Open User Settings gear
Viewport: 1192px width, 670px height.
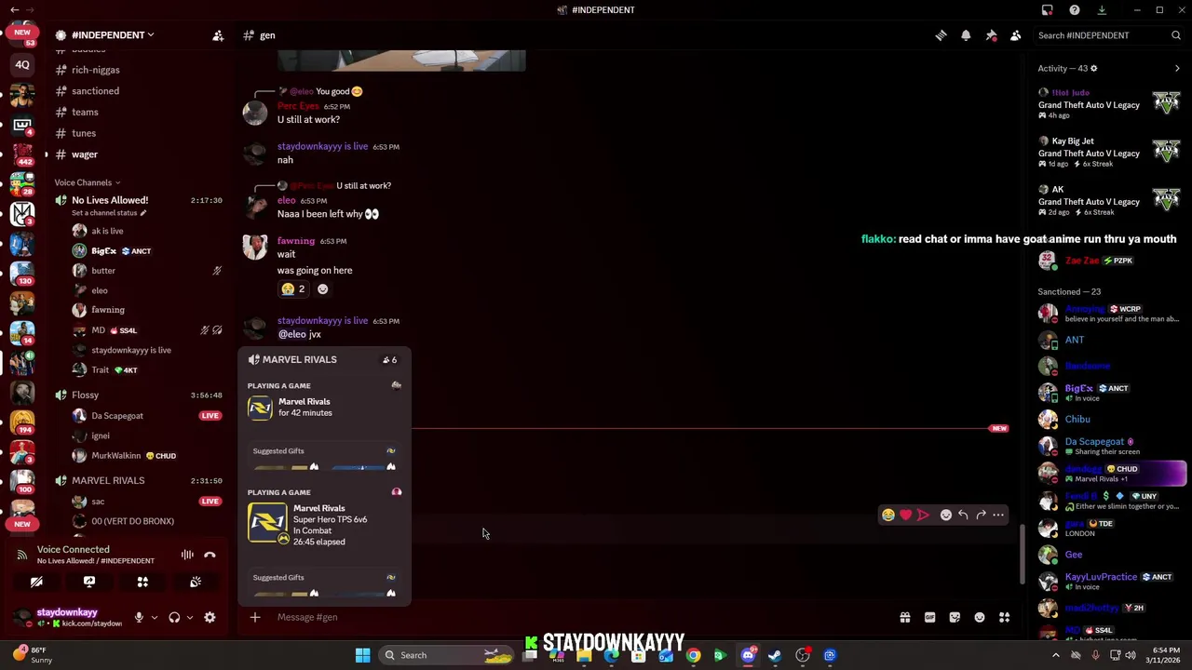pyautogui.click(x=210, y=617)
